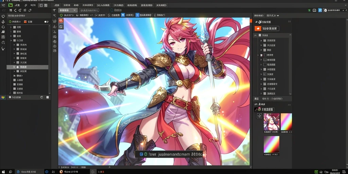Expand the first child item in right panel tree
The height and width of the screenshot is (174, 348).
tap(261, 40)
